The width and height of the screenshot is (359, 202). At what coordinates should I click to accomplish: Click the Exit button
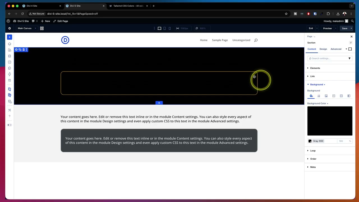tap(311, 28)
